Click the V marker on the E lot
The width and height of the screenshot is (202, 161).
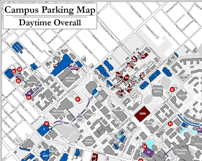pos(46,124)
